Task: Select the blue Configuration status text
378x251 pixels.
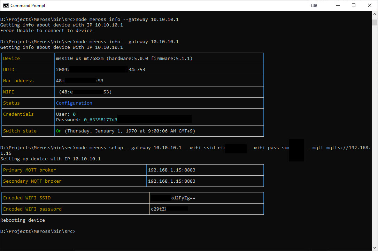Action: [x=74, y=103]
